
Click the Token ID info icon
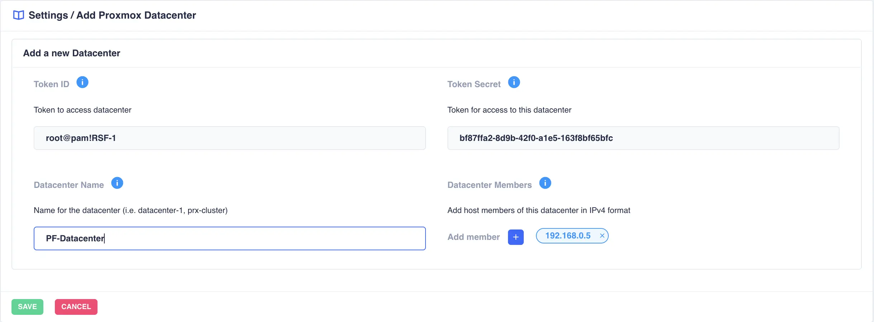click(x=82, y=82)
